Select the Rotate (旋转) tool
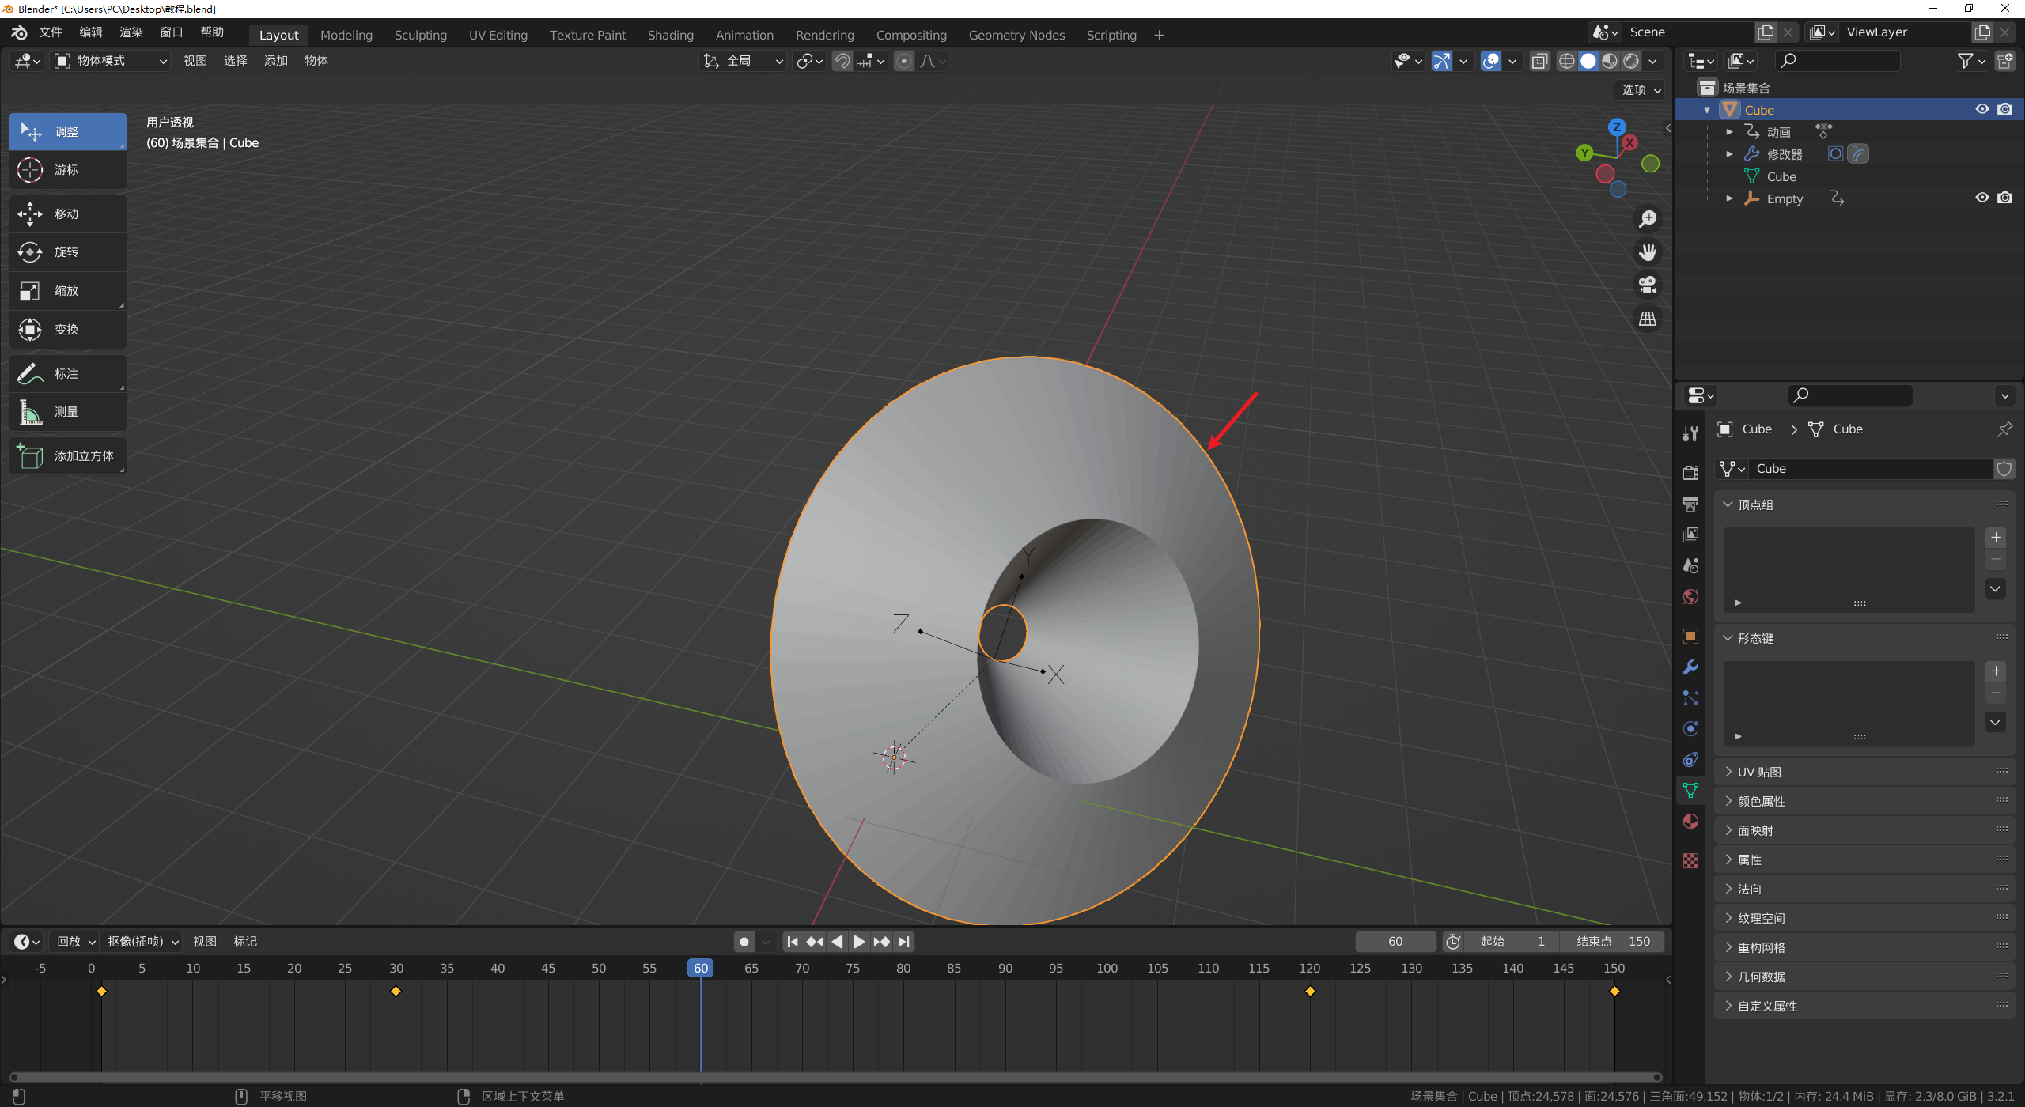 [x=67, y=252]
